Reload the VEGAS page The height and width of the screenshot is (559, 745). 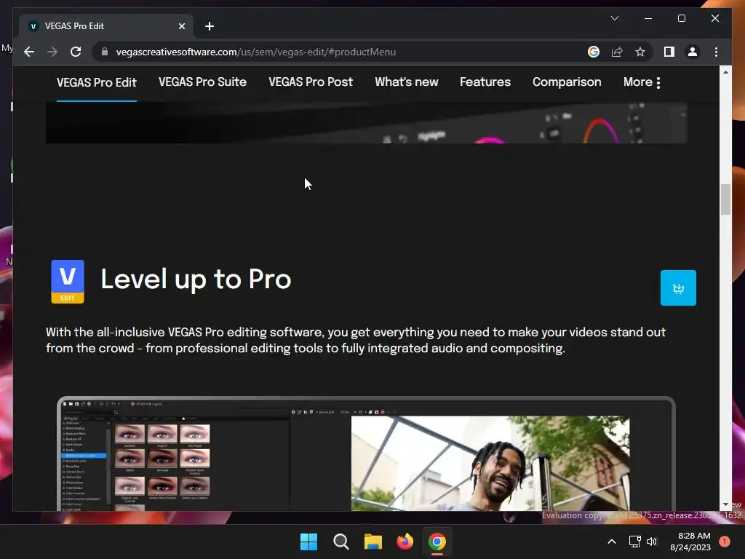coord(76,52)
